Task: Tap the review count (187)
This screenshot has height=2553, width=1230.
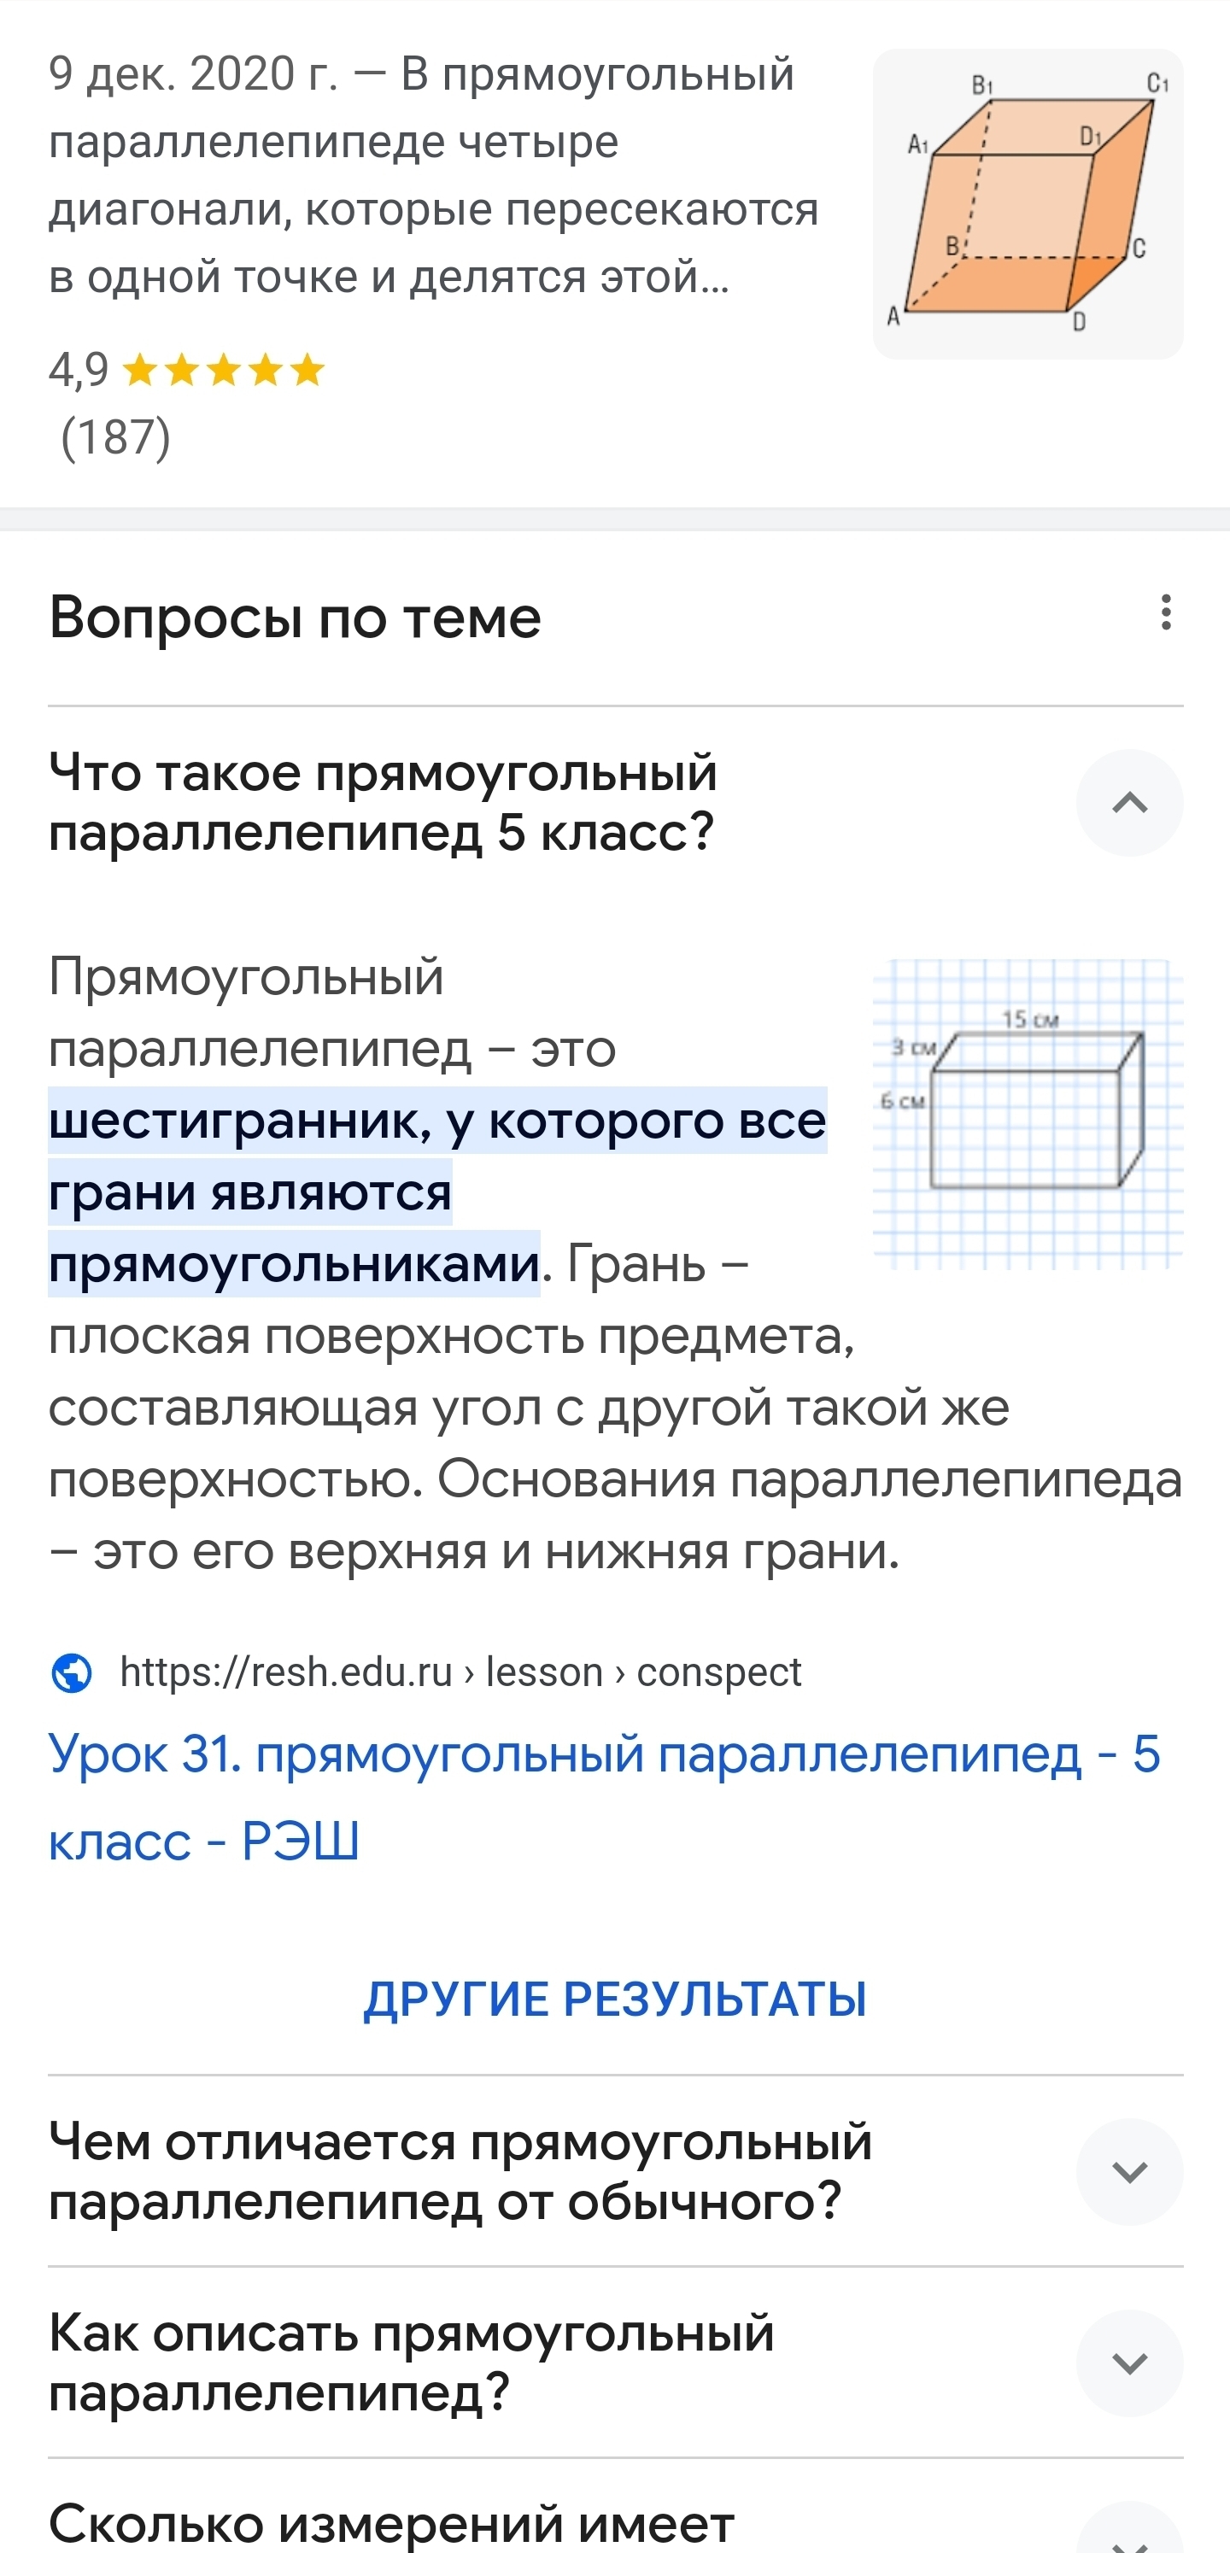Action: (115, 437)
